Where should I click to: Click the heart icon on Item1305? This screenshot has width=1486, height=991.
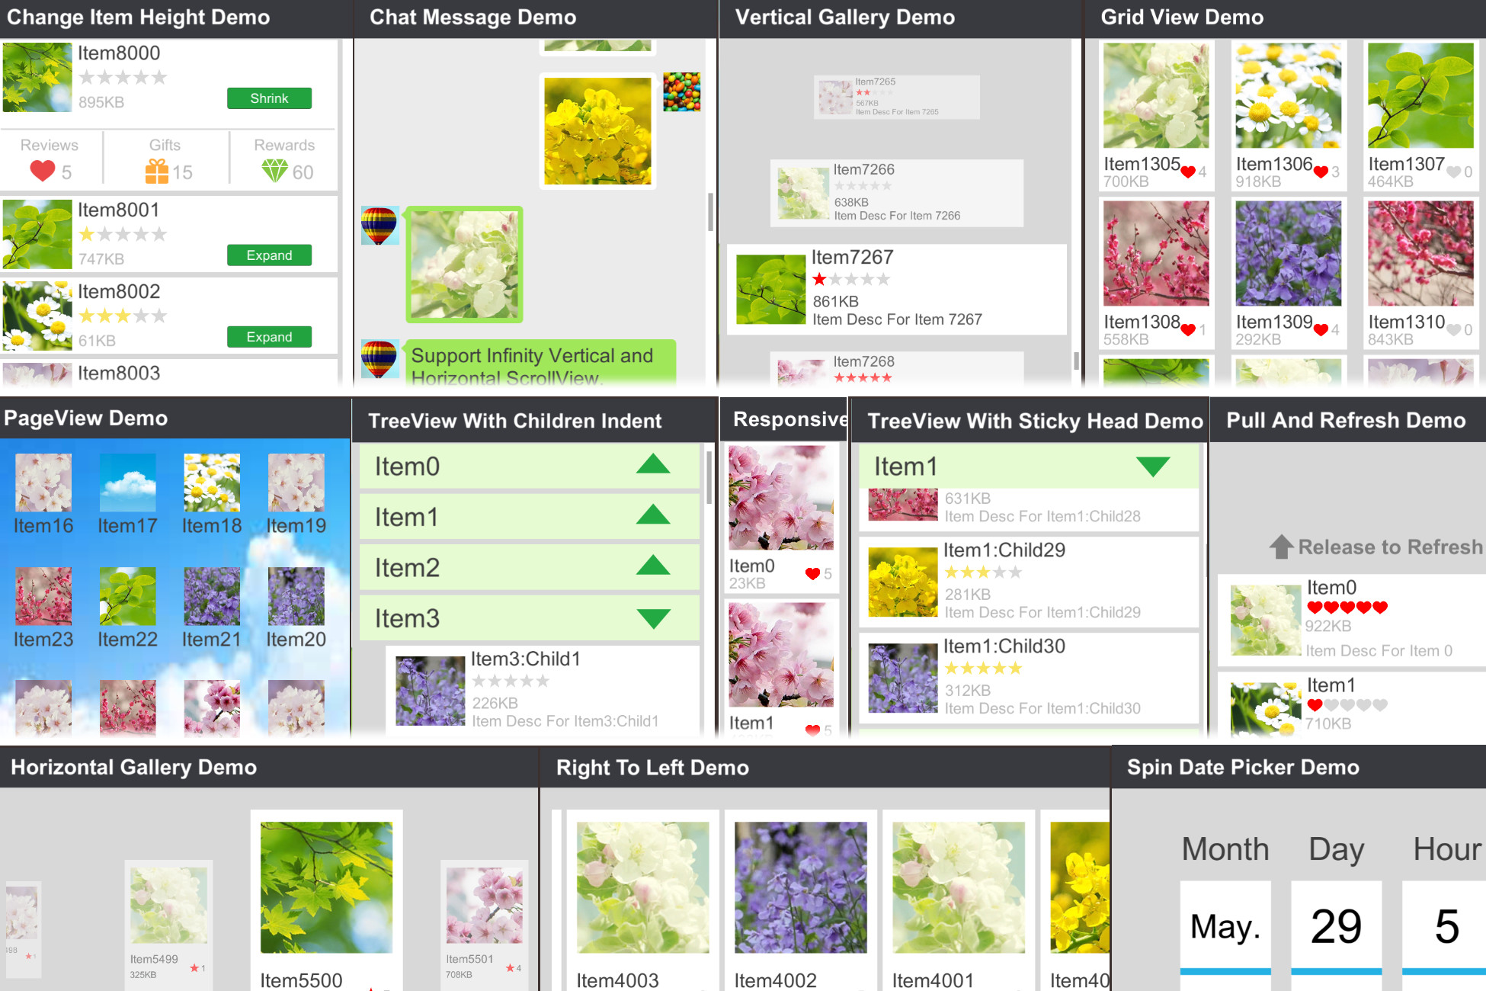(x=1188, y=172)
